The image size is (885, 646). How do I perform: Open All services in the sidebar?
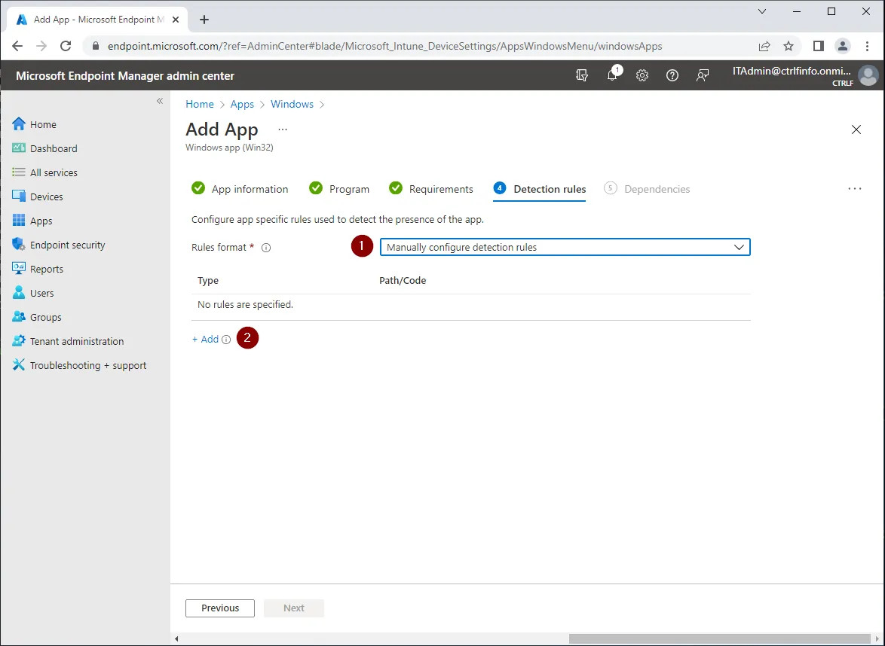click(44, 172)
